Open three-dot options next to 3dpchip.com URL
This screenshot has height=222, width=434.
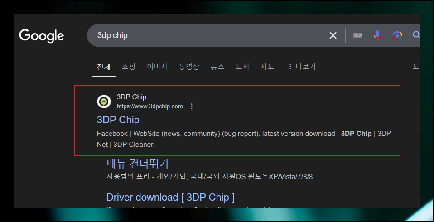coord(192,106)
